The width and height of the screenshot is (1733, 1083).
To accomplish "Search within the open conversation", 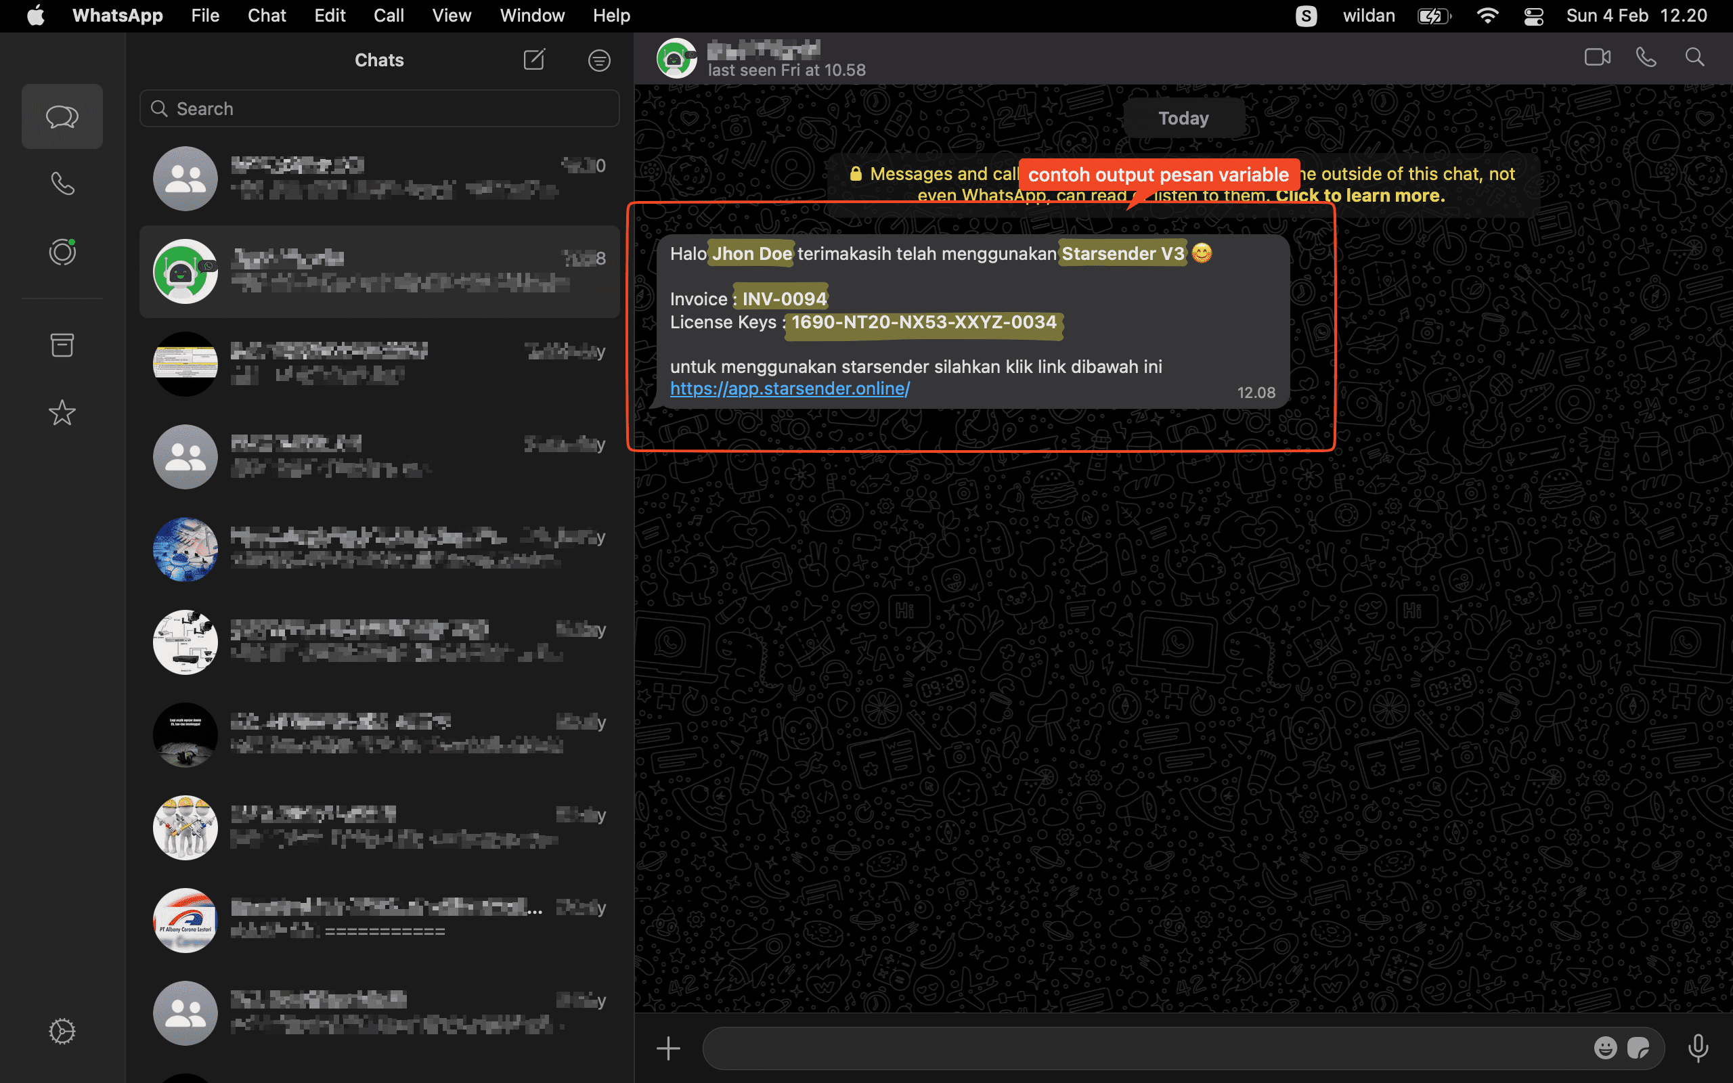I will (x=1694, y=58).
